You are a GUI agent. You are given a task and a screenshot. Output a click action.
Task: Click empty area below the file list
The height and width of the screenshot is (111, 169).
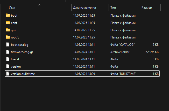[82, 93]
